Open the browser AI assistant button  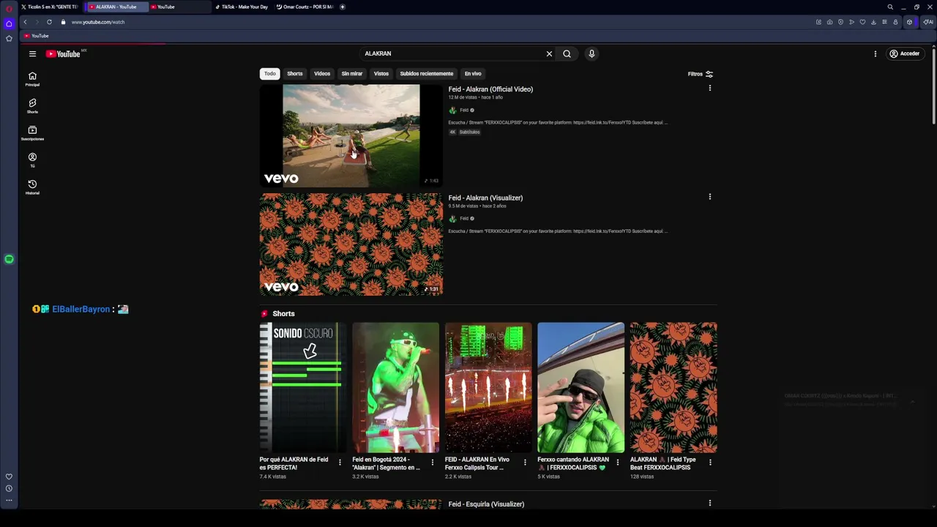click(x=928, y=22)
